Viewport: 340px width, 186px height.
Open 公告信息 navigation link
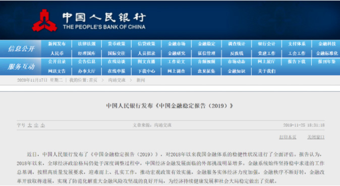pos(87,61)
